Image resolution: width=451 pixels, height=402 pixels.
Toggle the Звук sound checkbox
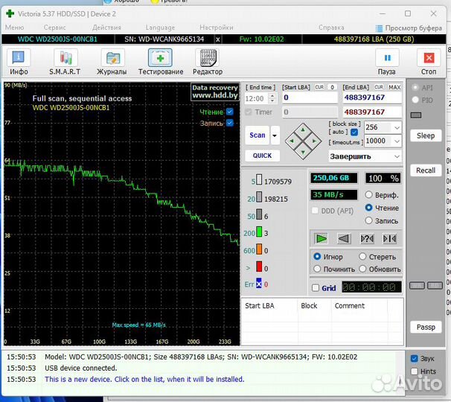(415, 358)
